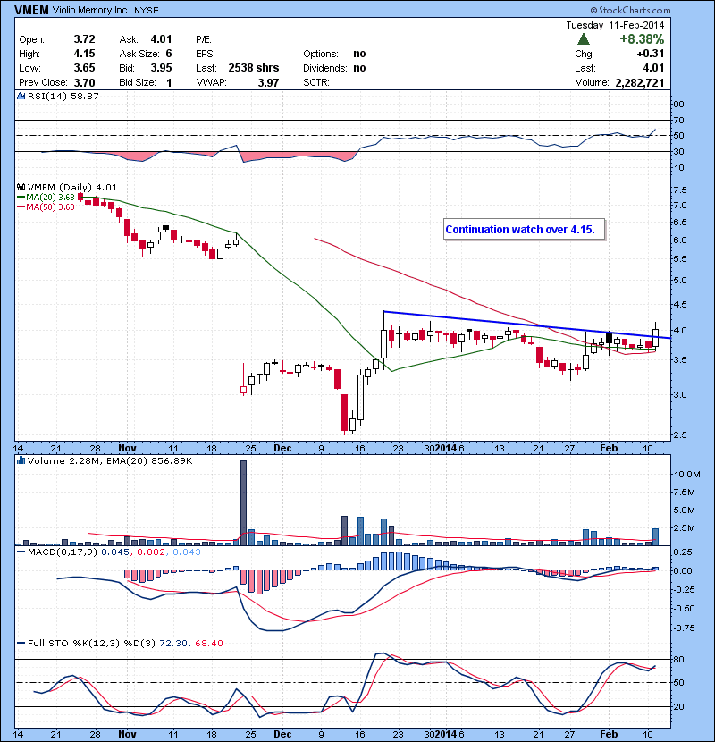Click the Dividends 'no' value
The image size is (715, 742).
[359, 68]
